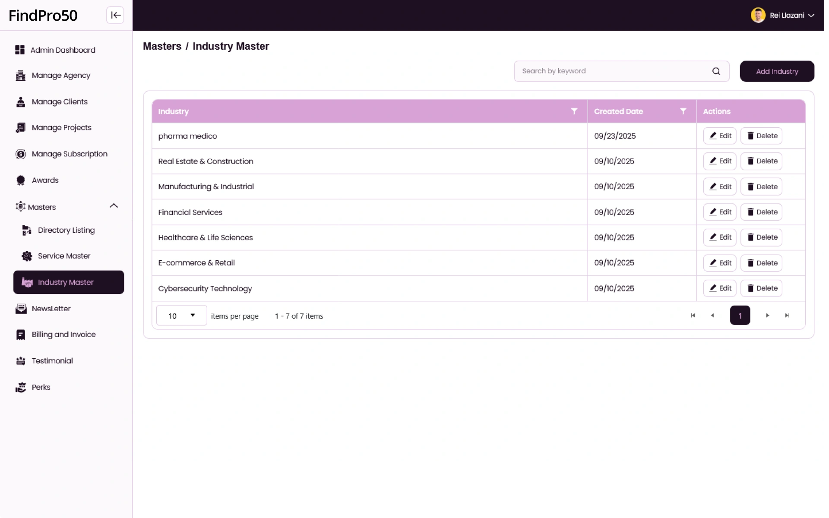The image size is (829, 518).
Task: Collapse the sidebar with arrow icon
Action: coord(115,15)
